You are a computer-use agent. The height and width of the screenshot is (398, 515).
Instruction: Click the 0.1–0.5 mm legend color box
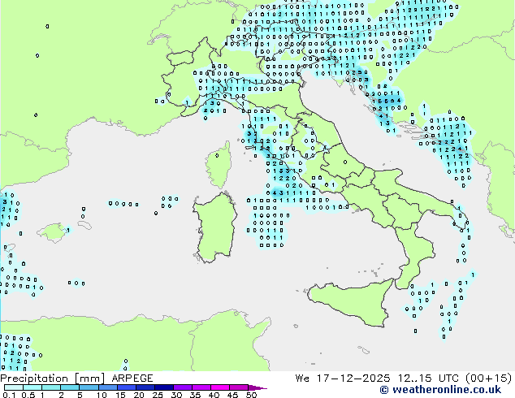pyautogui.click(x=14, y=387)
